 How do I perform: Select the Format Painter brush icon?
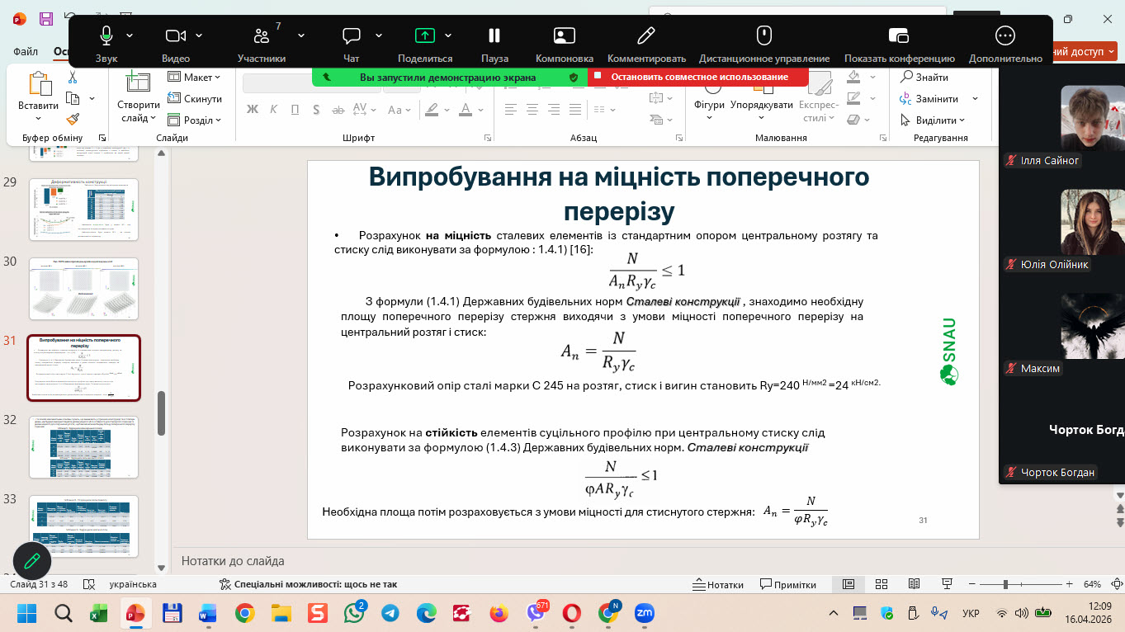73,120
